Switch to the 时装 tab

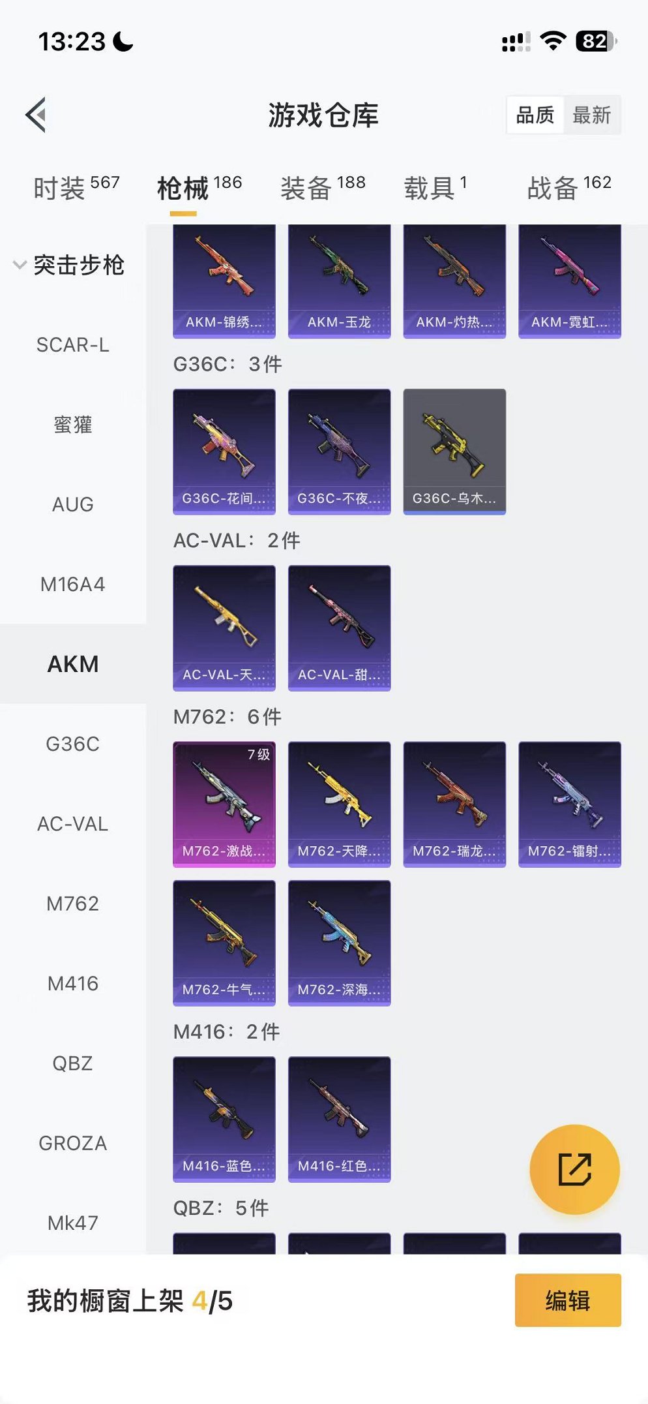(x=76, y=188)
